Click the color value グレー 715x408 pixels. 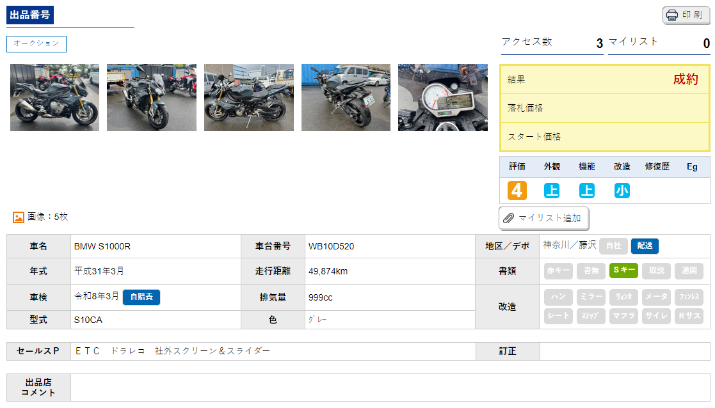pos(317,320)
